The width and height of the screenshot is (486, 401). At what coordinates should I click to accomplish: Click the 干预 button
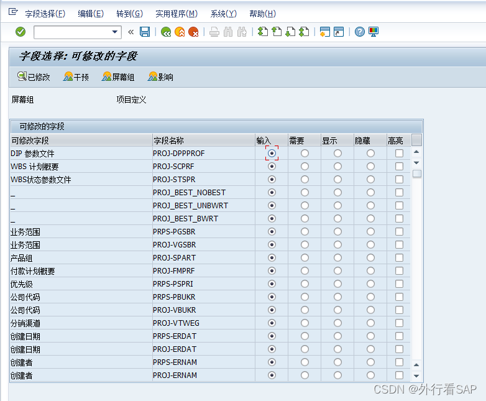click(x=76, y=77)
